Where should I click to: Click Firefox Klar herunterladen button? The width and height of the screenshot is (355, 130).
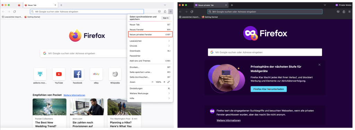[269, 89]
